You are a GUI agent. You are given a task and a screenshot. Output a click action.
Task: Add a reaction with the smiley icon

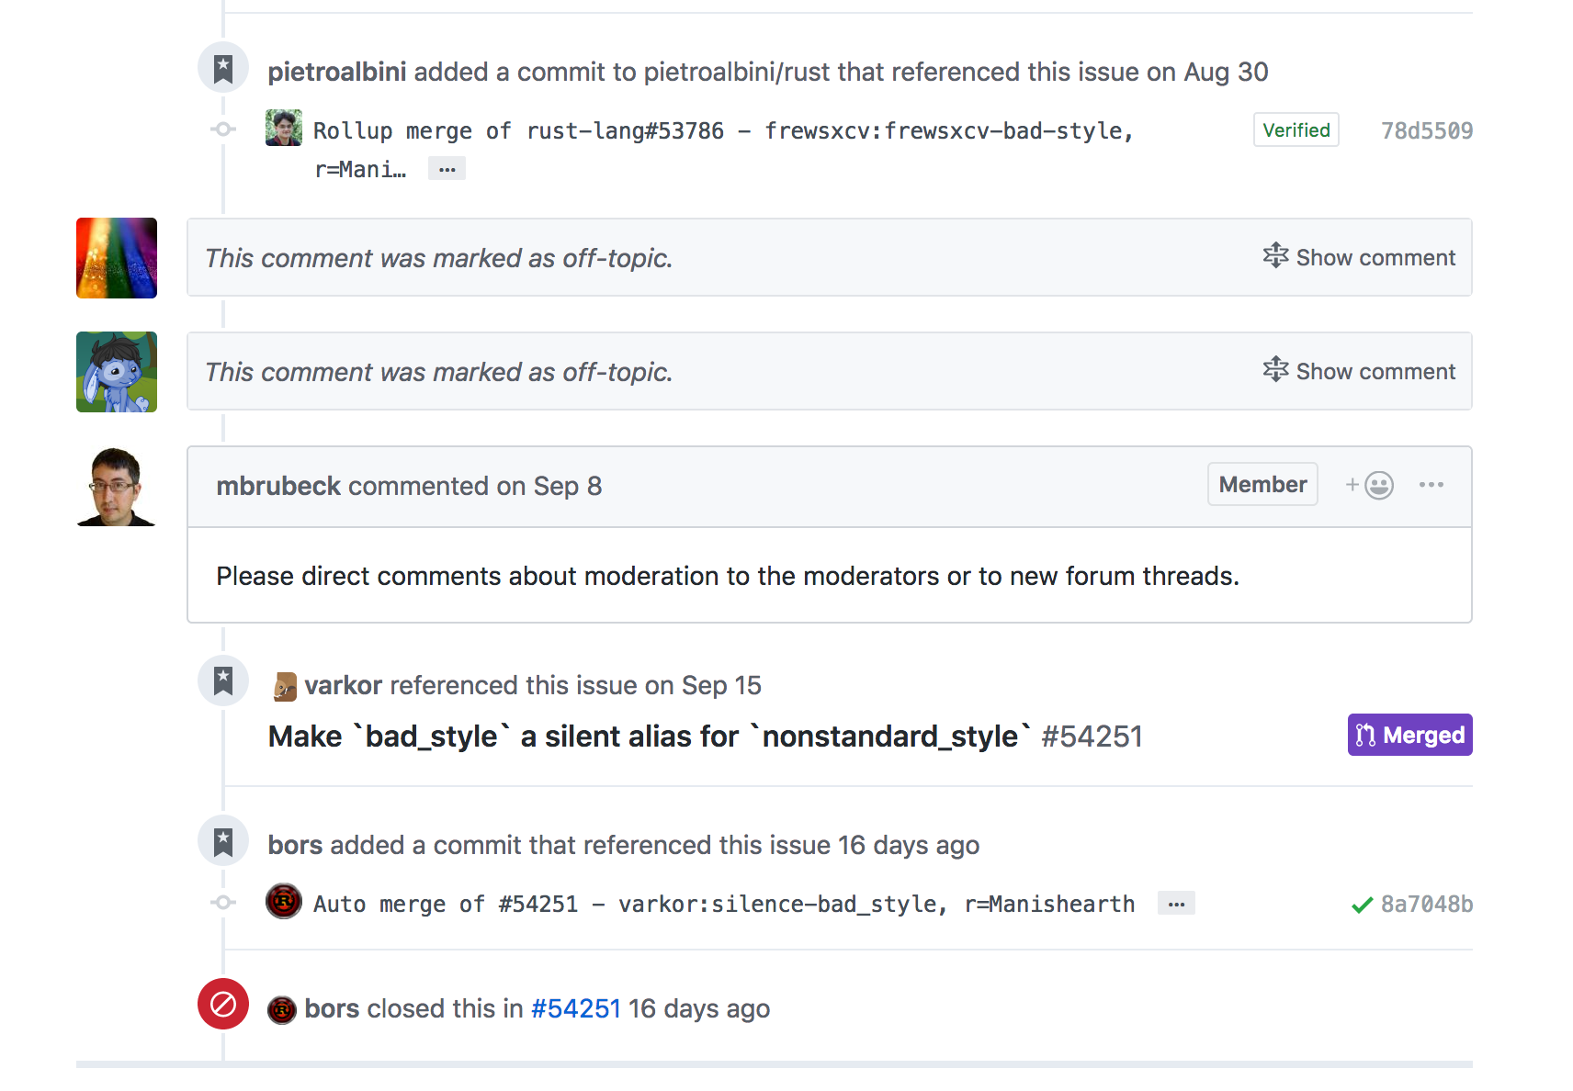(x=1370, y=485)
